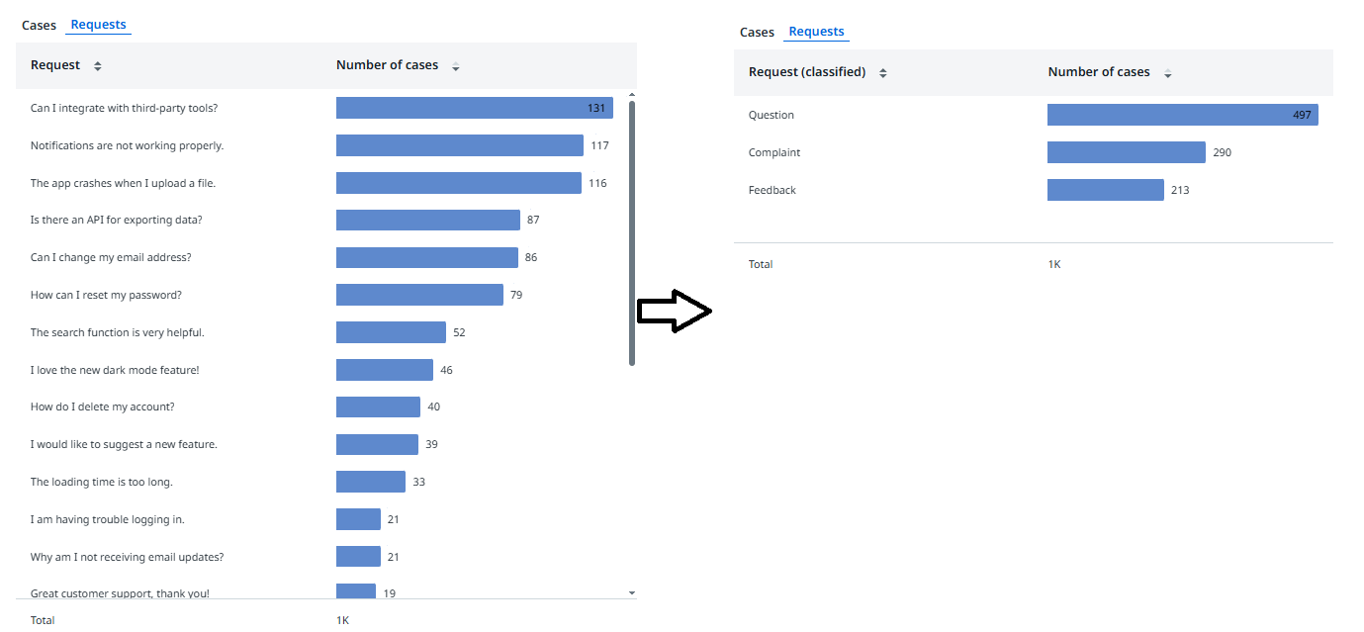Screen dimensions: 1364x632
Task: Select the "Notifications are not working properly." row
Action: [127, 145]
